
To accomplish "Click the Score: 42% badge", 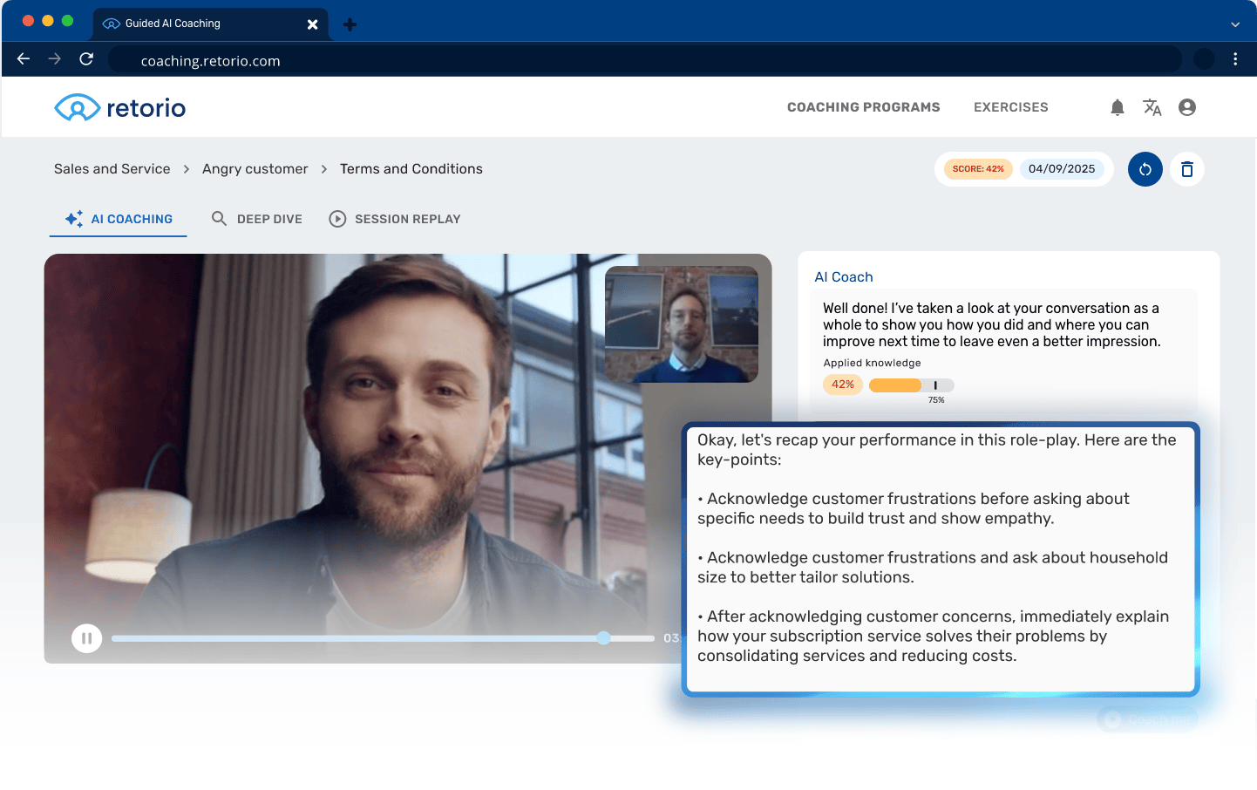I will coord(978,168).
